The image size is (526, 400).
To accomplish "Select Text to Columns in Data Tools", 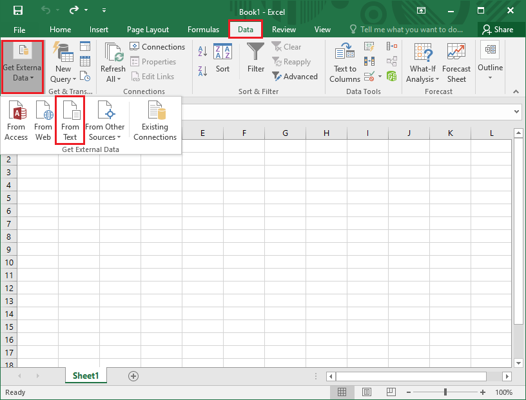I will (344, 62).
